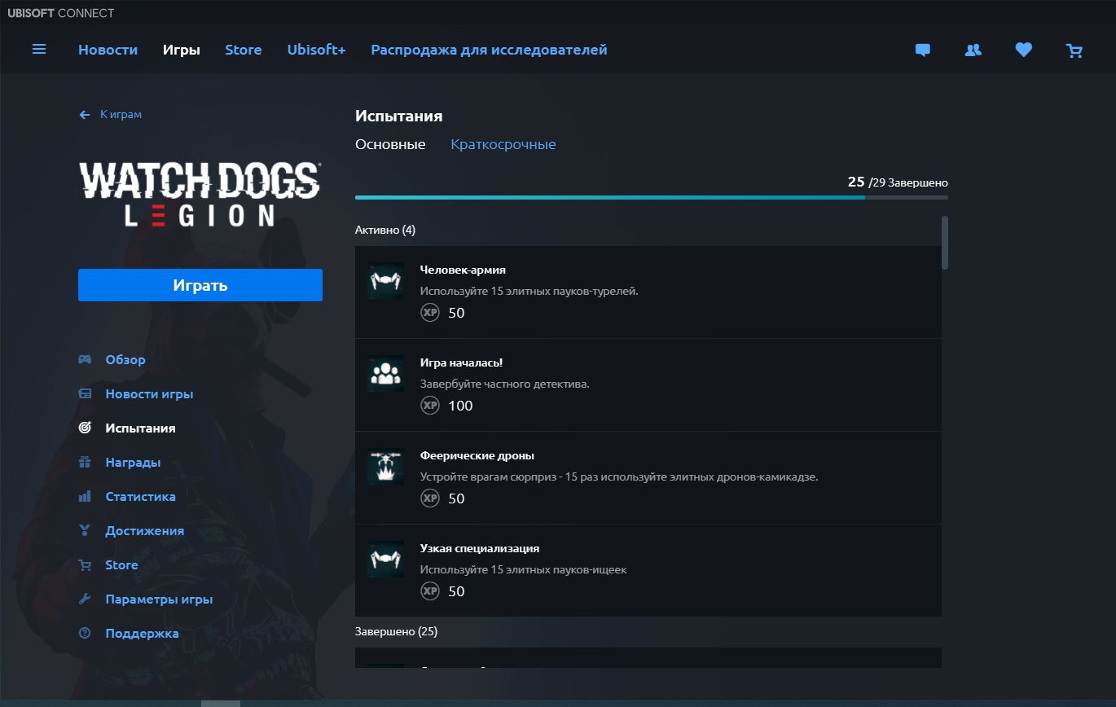The height and width of the screenshot is (707, 1116).
Task: Open the wishlist heart icon
Action: pyautogui.click(x=1024, y=50)
